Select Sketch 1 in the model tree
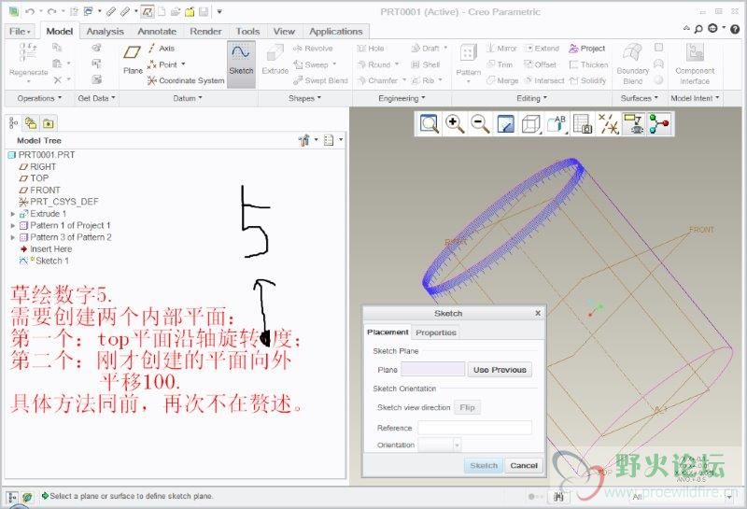Viewport: 747px width, 509px height. pyautogui.click(x=44, y=261)
